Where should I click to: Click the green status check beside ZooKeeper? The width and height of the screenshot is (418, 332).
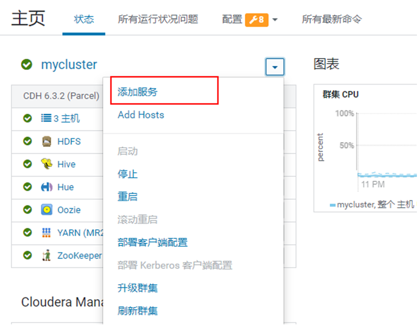tap(27, 255)
